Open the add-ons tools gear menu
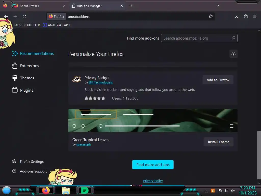This screenshot has width=261, height=196. (233, 54)
